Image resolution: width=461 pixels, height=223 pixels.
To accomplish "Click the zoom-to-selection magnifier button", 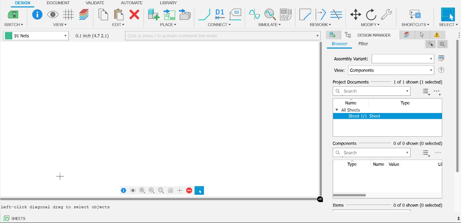I will 442,44.
